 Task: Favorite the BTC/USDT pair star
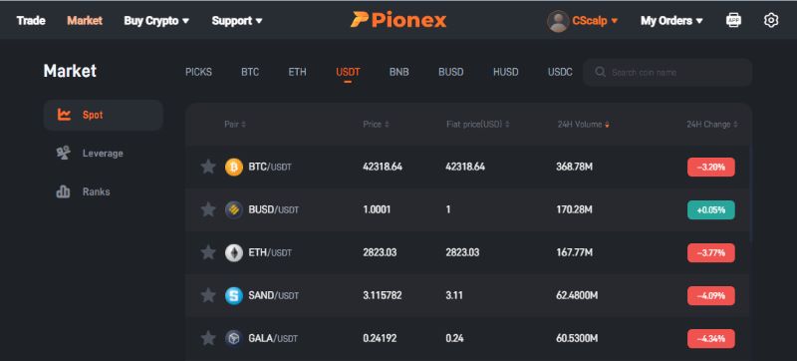click(x=208, y=167)
